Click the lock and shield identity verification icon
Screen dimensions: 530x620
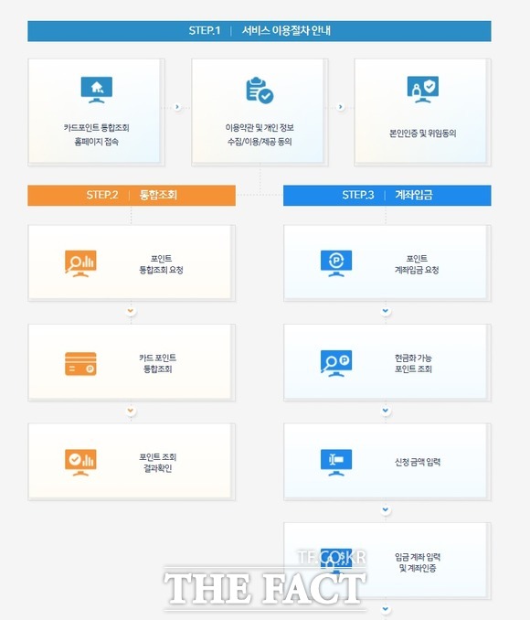pos(423,90)
